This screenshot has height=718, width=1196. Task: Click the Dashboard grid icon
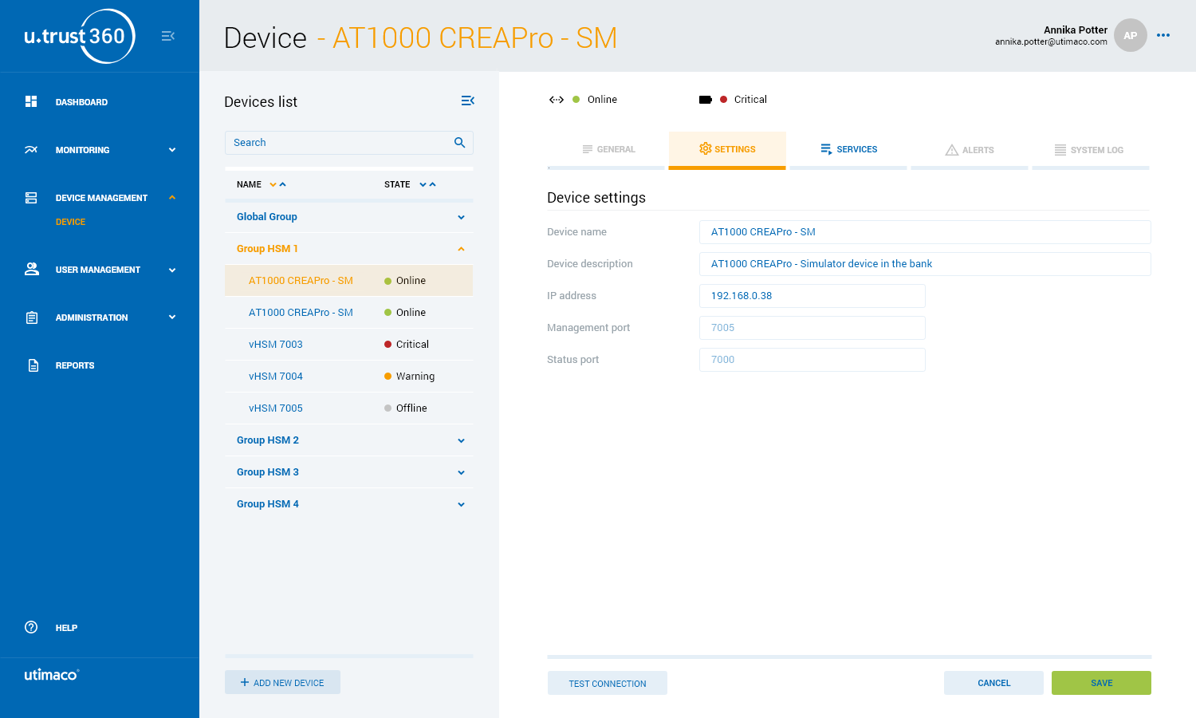(x=31, y=101)
